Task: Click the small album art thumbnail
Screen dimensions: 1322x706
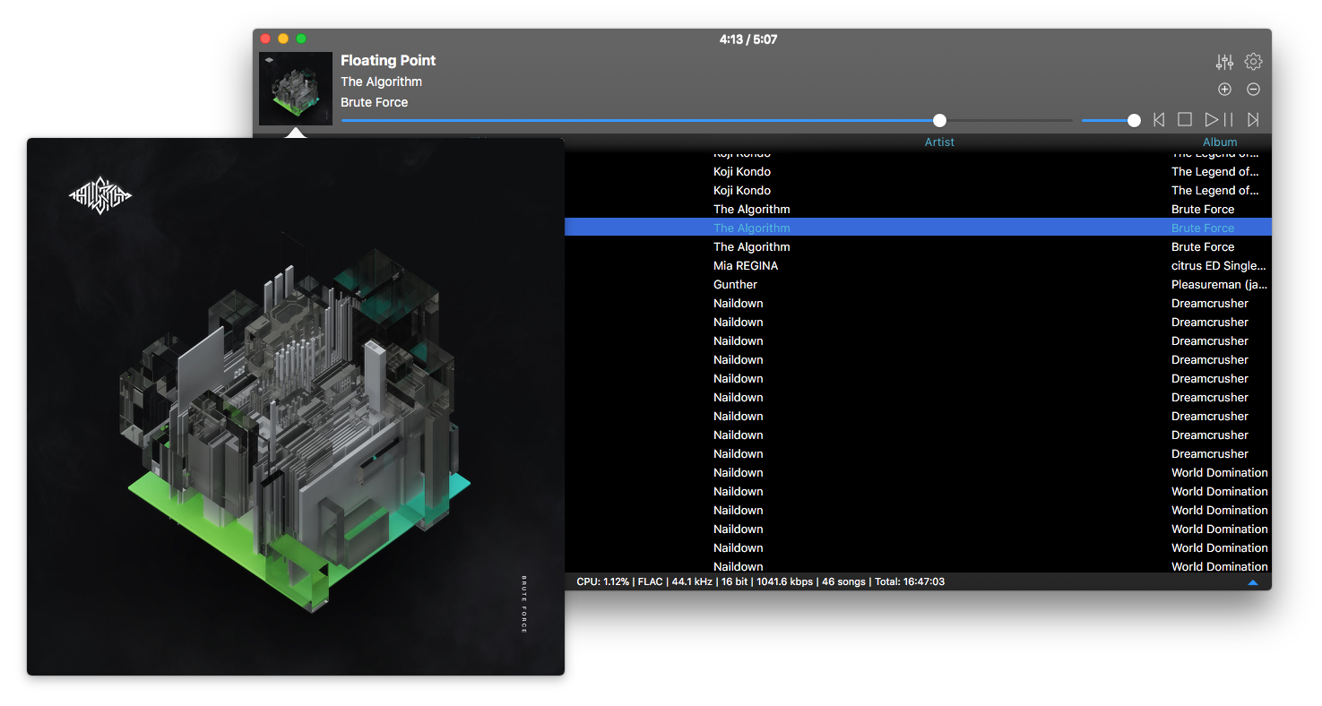Action: coord(296,89)
